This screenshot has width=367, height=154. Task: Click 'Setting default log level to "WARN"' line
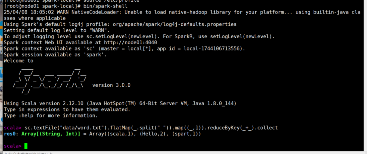57,31
